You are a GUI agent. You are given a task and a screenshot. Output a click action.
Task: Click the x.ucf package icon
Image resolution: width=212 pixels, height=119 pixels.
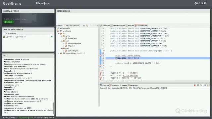click(x=64, y=48)
